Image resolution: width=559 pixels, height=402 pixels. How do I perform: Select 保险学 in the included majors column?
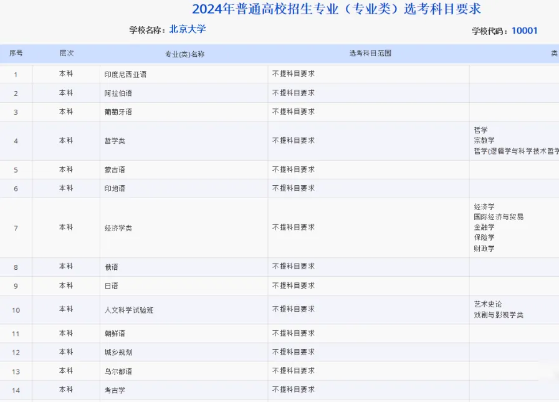(x=484, y=237)
